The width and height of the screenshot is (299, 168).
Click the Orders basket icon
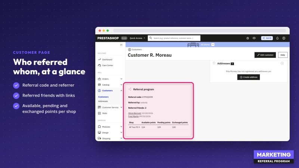coord(99,79)
